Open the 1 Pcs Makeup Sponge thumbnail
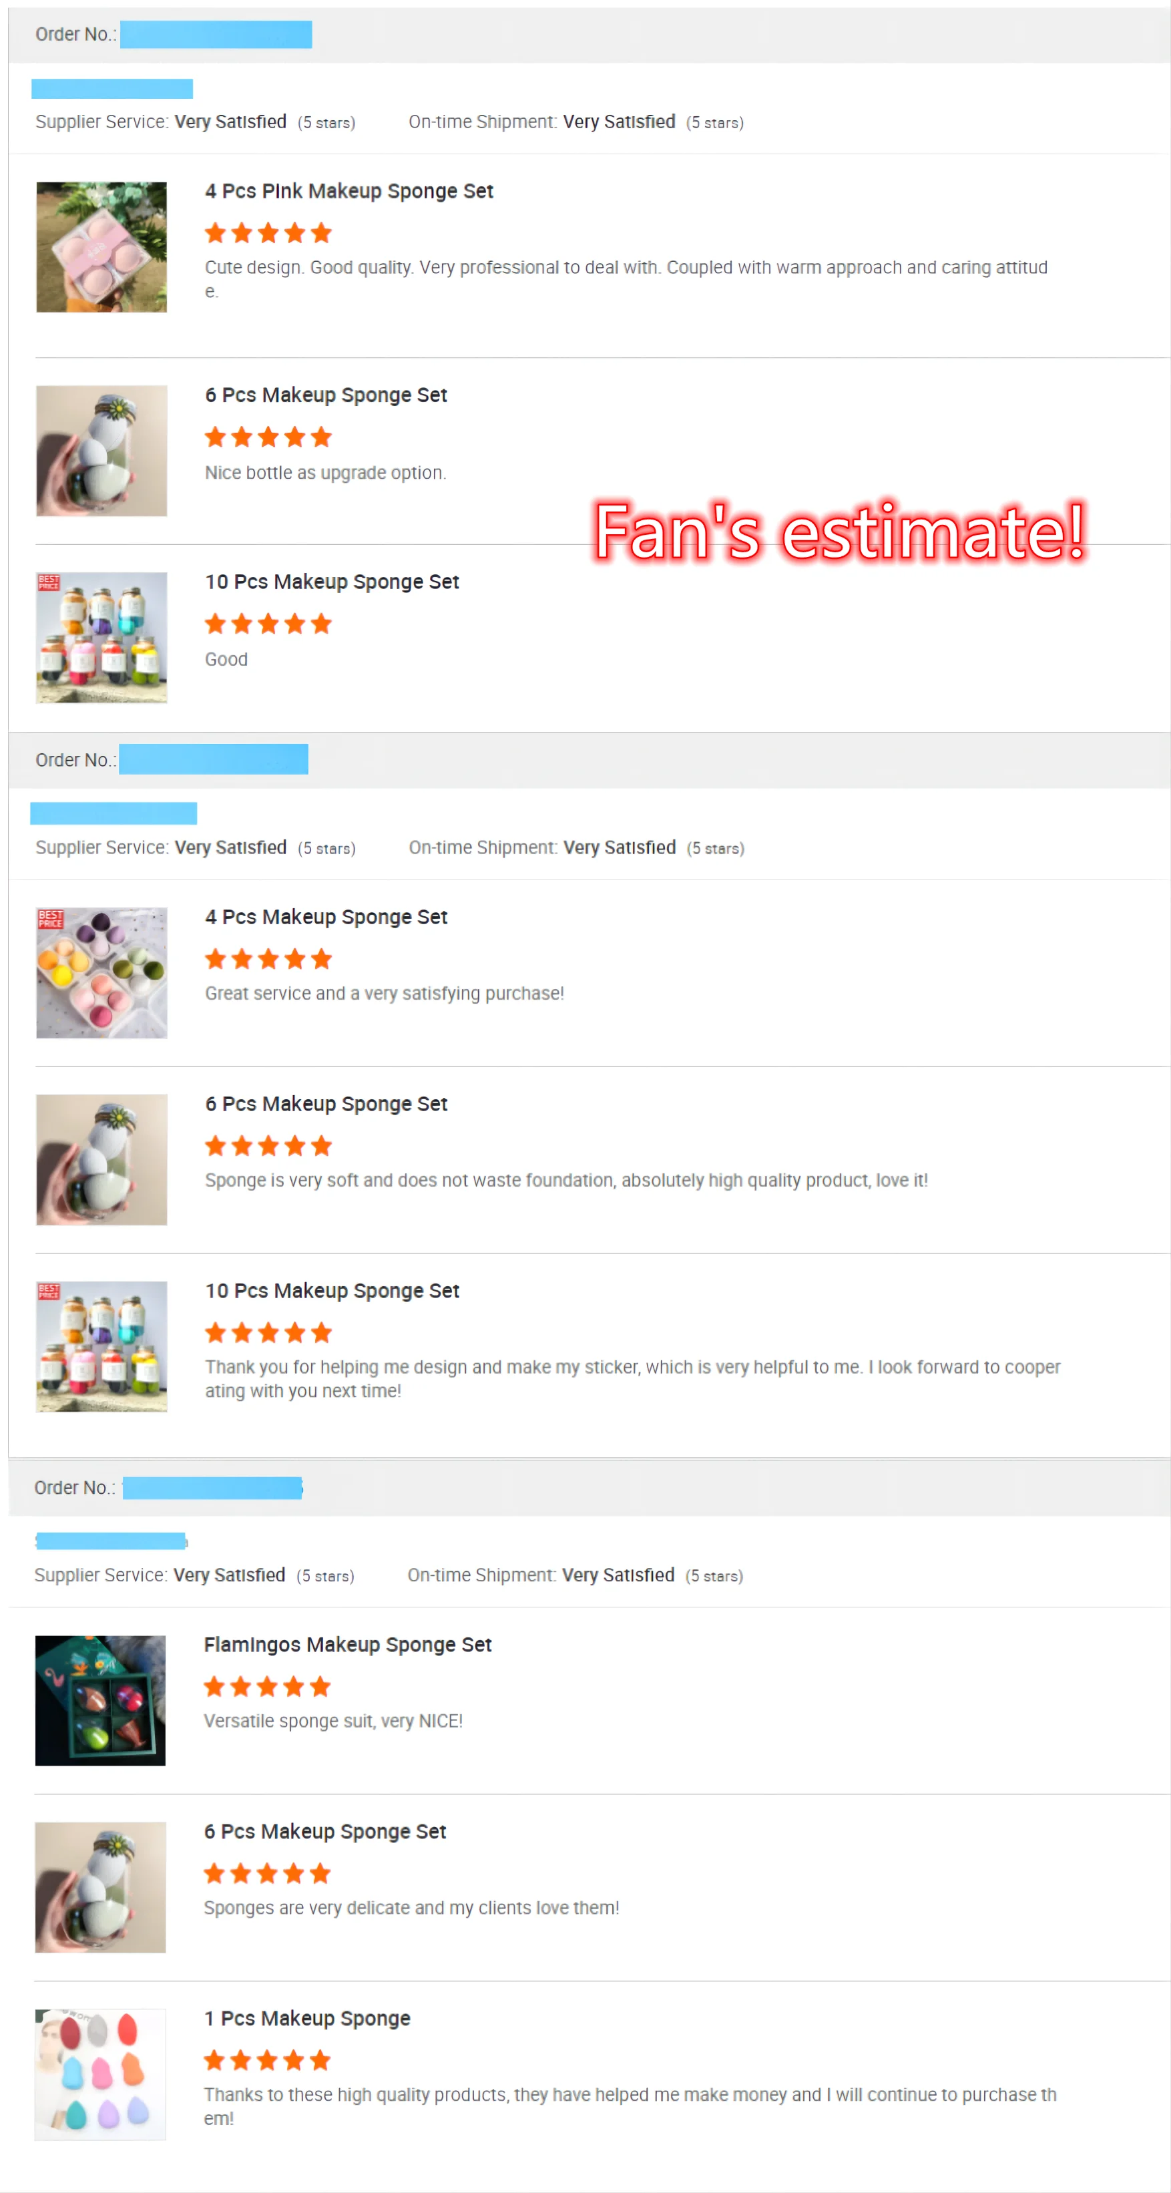Screen dimensions: 1171x2193 [100, 2074]
